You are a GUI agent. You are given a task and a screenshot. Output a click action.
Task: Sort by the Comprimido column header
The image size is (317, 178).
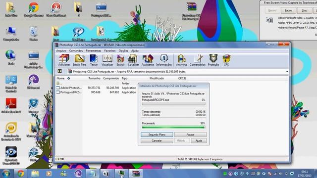[111, 78]
